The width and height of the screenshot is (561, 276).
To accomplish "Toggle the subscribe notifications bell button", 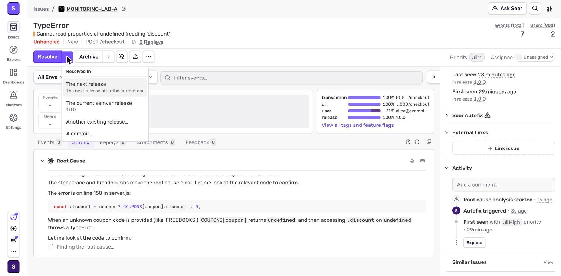I will click(122, 57).
